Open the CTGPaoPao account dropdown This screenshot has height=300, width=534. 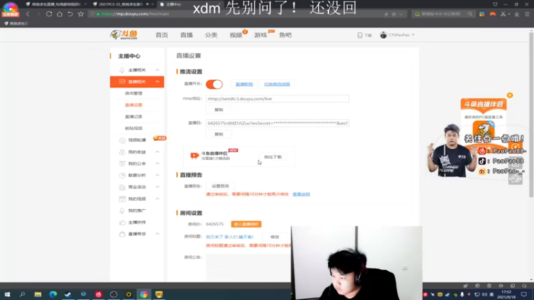[x=413, y=35]
